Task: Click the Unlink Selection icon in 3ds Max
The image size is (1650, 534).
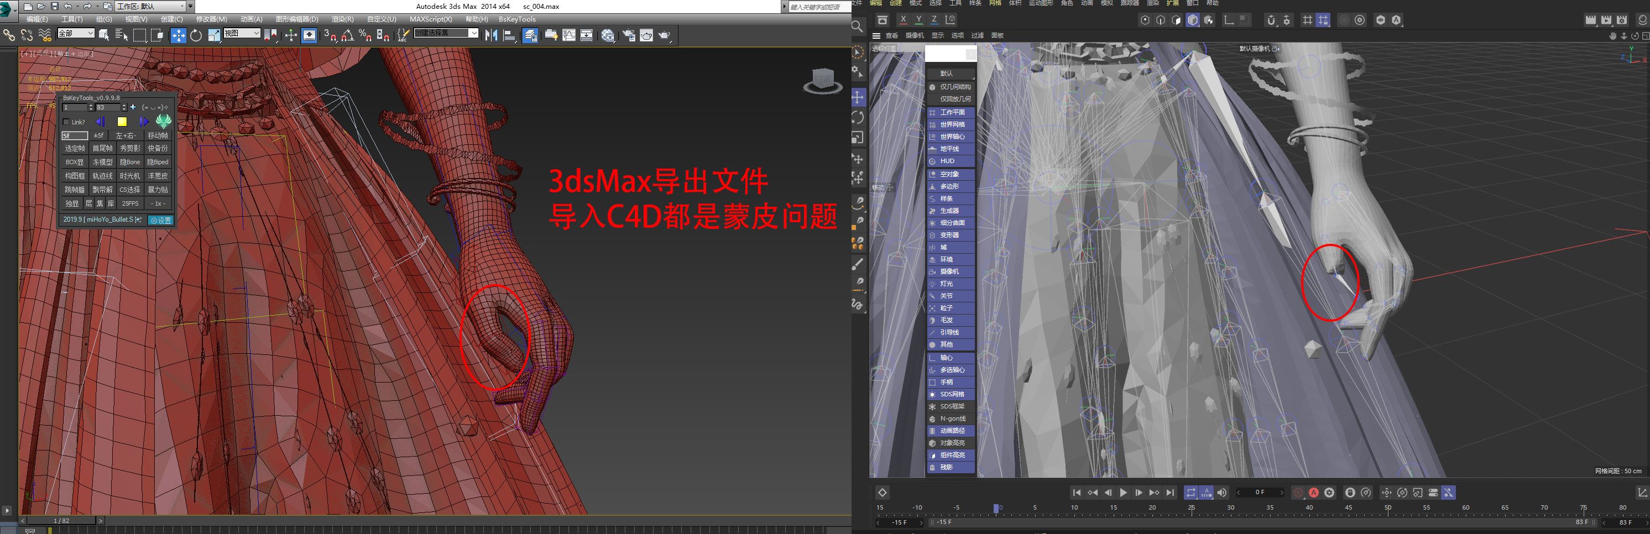Action: [x=26, y=35]
